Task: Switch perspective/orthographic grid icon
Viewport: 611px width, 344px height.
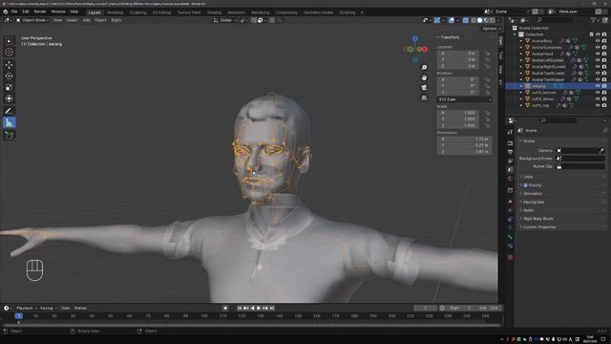Action: pyautogui.click(x=424, y=97)
